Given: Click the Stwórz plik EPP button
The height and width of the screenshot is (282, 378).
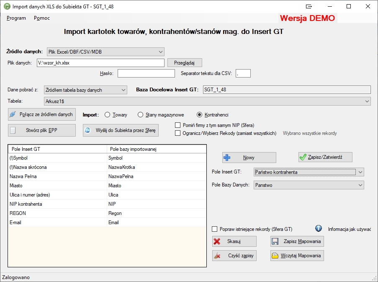Looking at the screenshot, I should pos(42,130).
